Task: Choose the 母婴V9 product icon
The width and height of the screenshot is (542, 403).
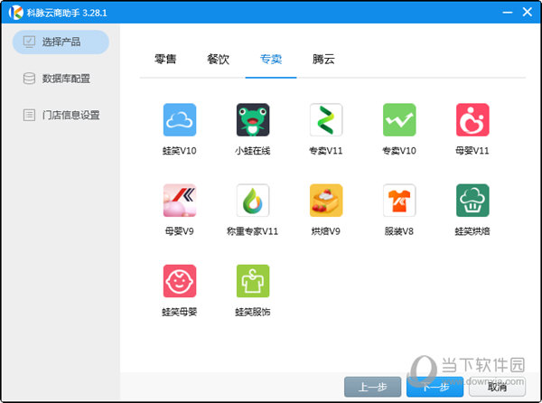Action: pyautogui.click(x=180, y=200)
